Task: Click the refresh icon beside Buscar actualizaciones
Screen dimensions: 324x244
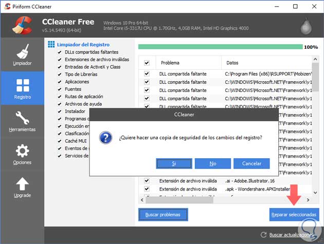Action: click(263, 235)
